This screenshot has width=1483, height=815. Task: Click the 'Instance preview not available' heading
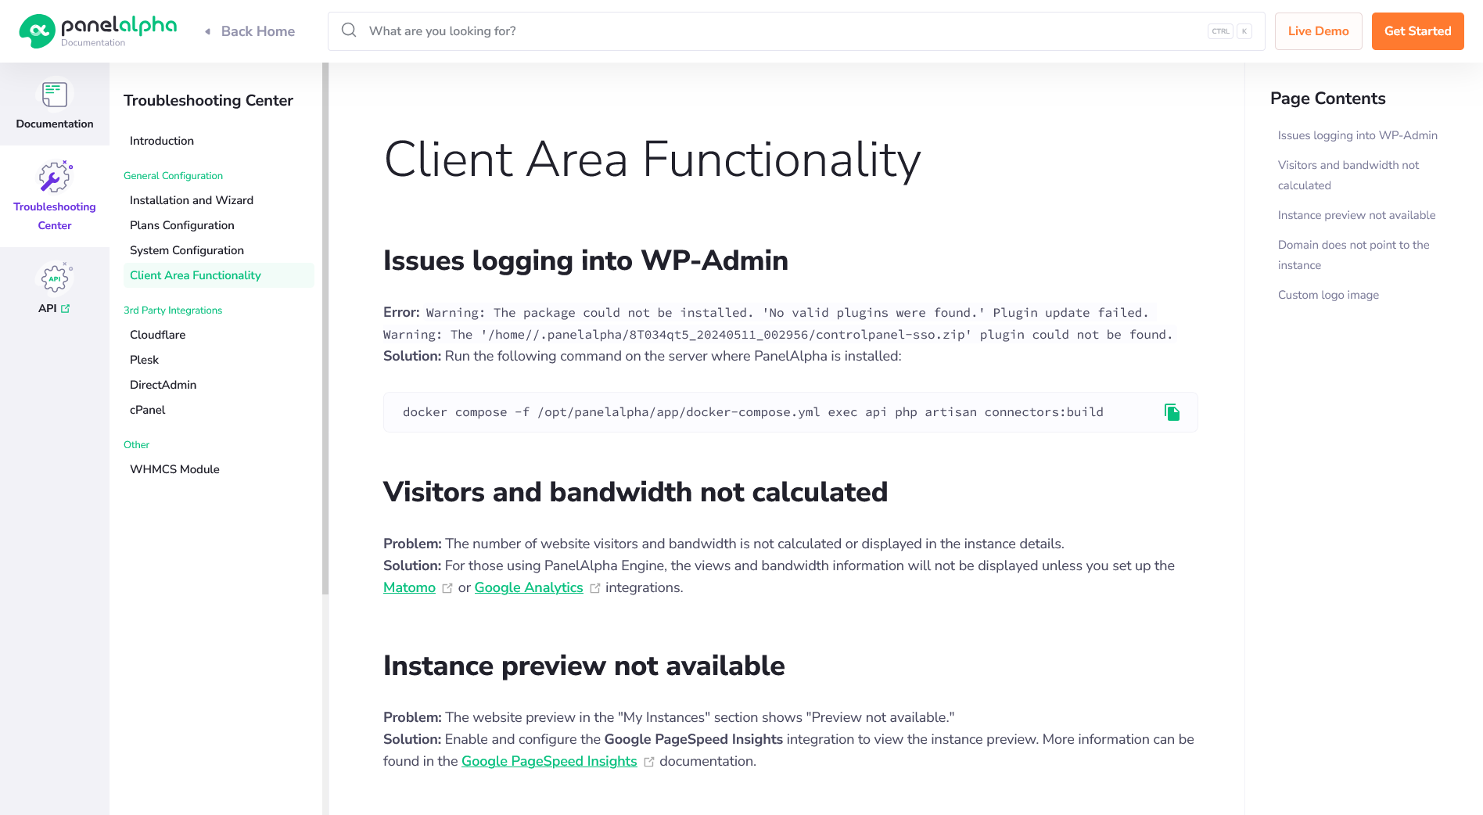coord(584,666)
